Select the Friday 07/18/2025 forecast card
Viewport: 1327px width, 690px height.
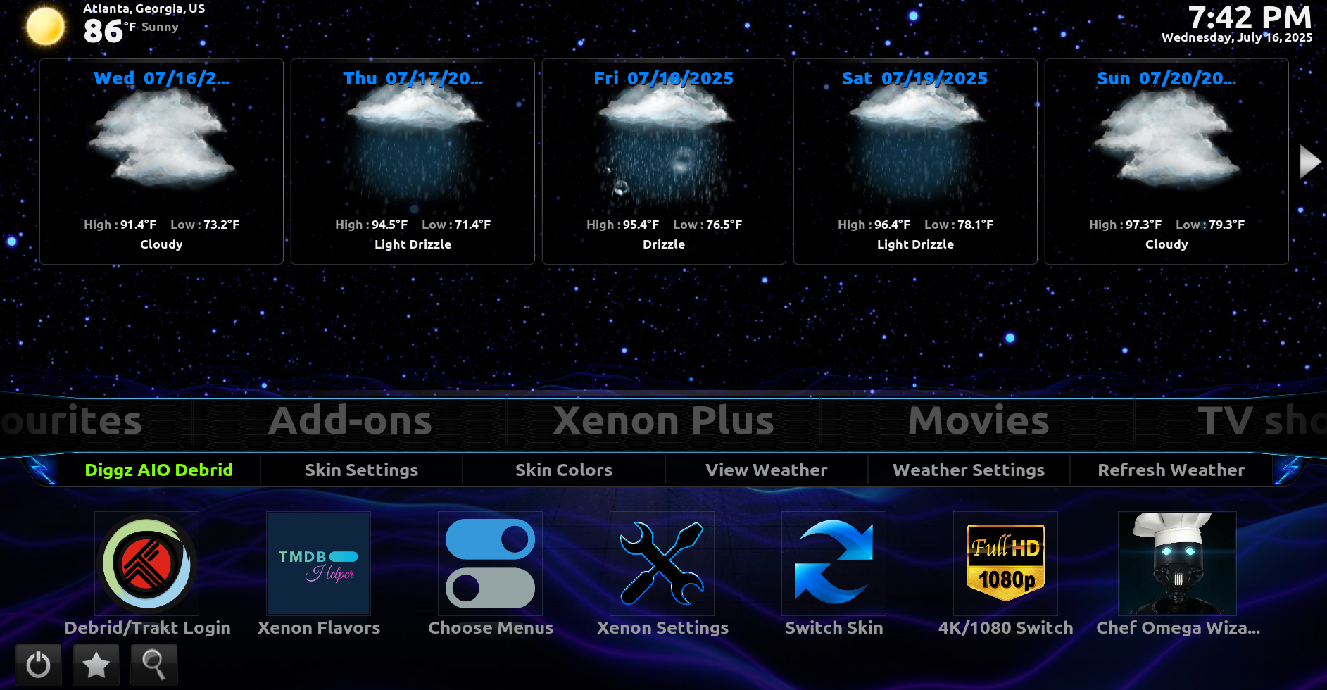tap(662, 162)
